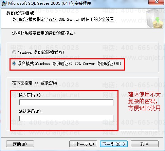Focus the 输入密码 text field

(66, 102)
